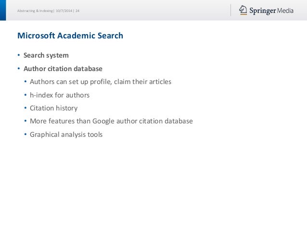Image resolution: width=307 pixels, height=230 pixels.
Task: Click the h-index for authors line
Action: point(60,95)
